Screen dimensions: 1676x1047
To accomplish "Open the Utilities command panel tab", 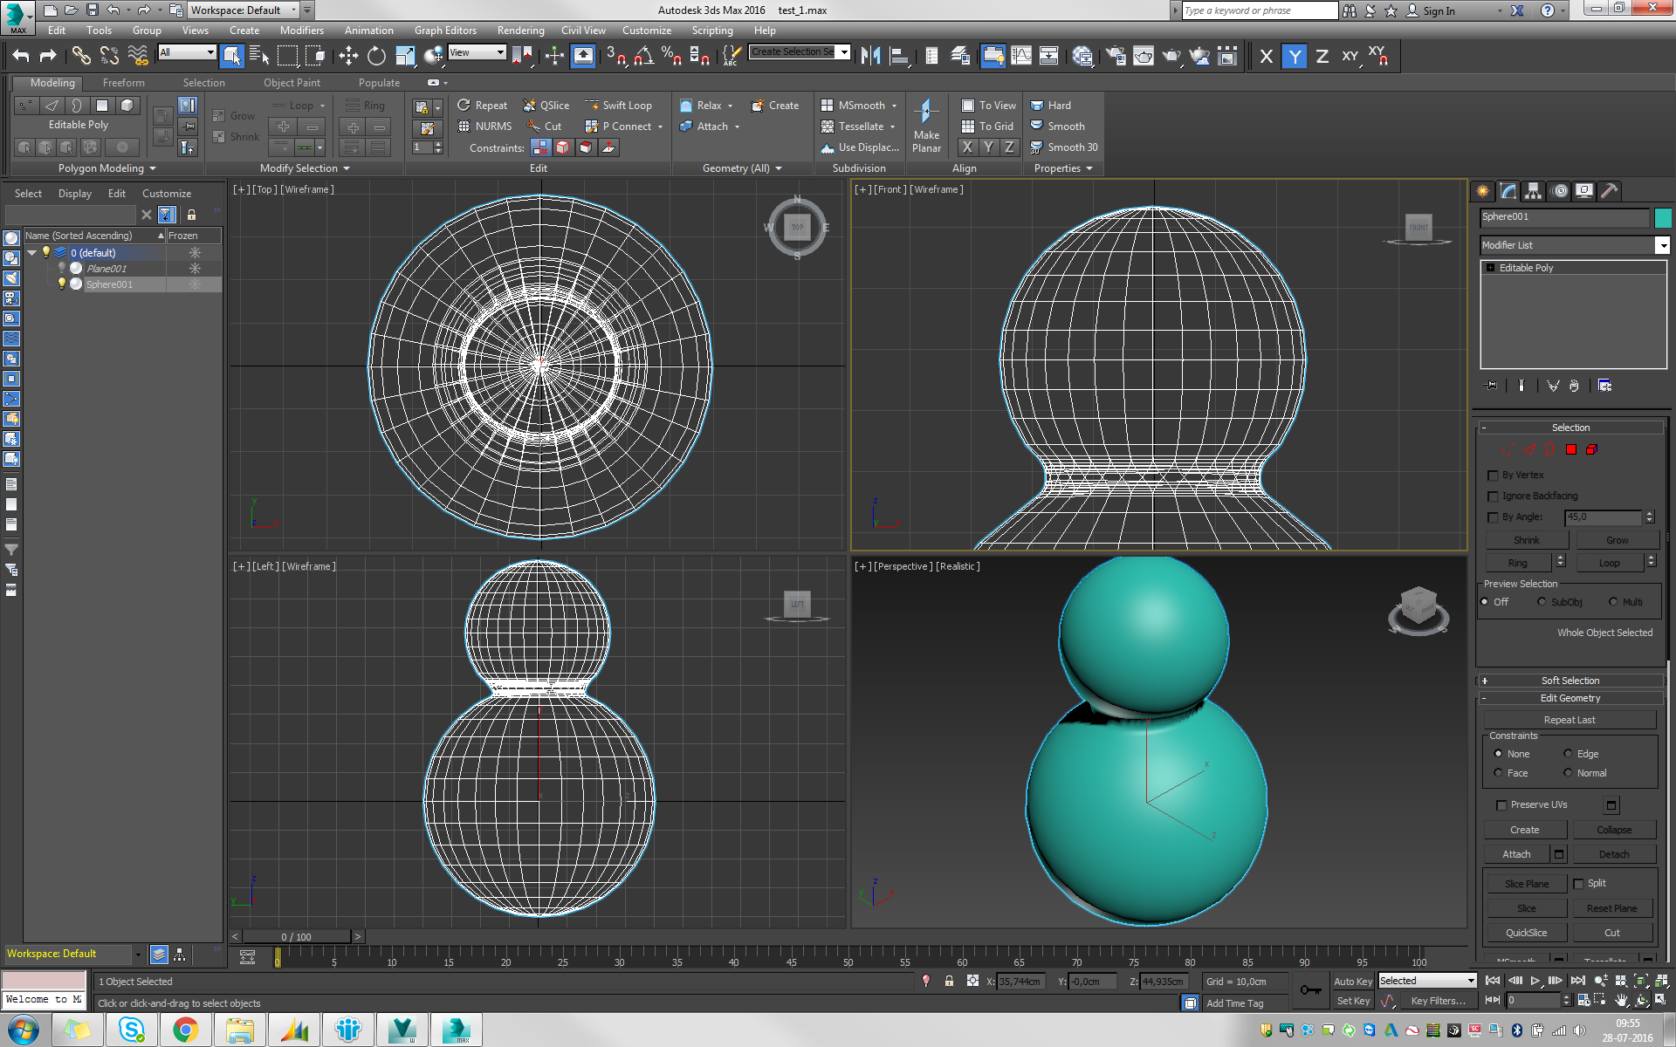I will coord(1610,191).
